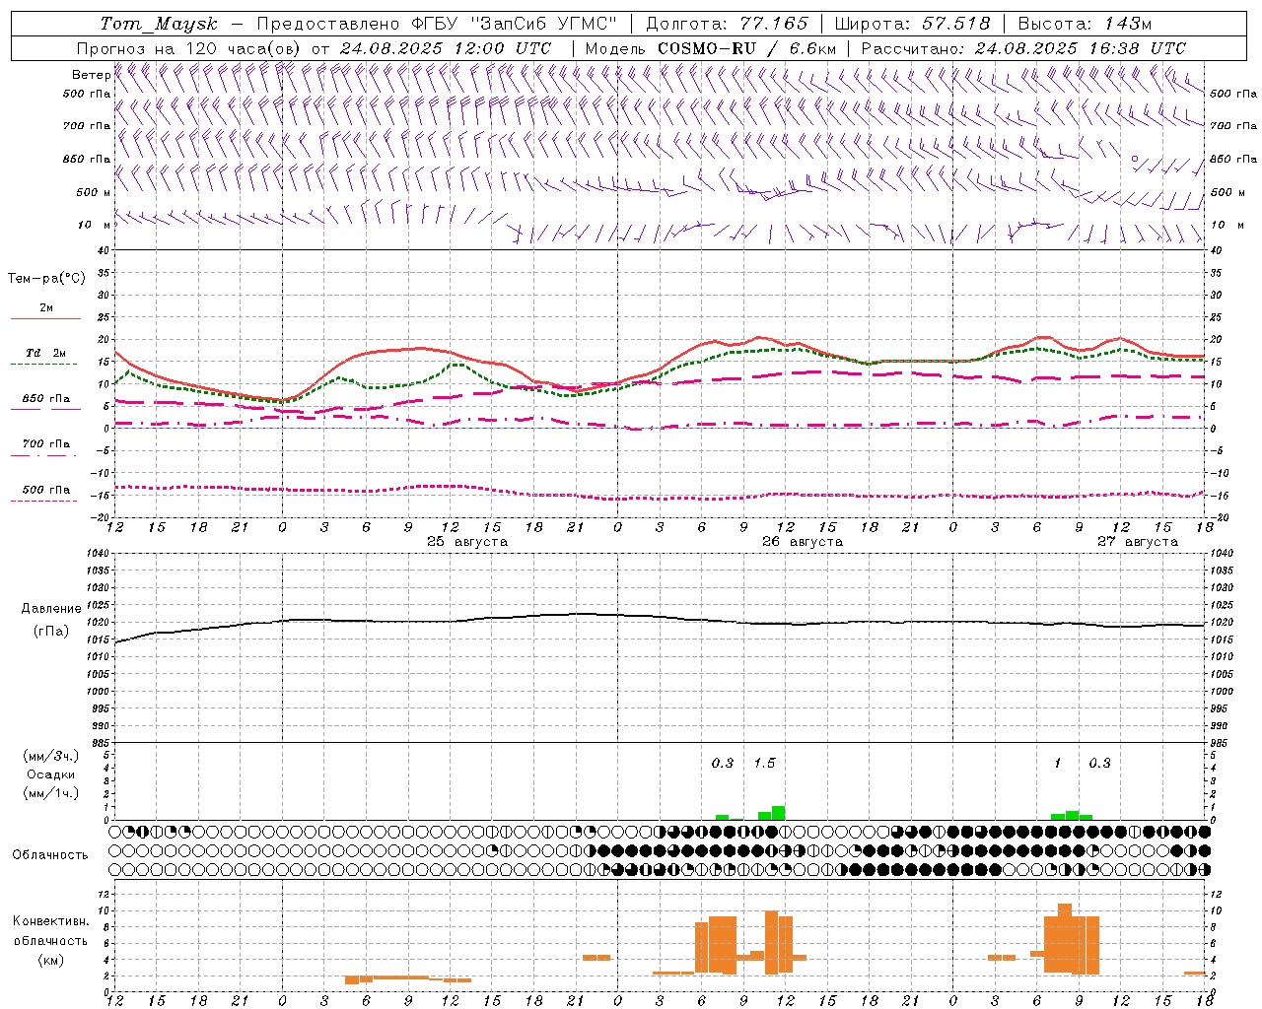Click the Широта: 57.518 value
The image size is (1262, 1009).
coord(912,24)
